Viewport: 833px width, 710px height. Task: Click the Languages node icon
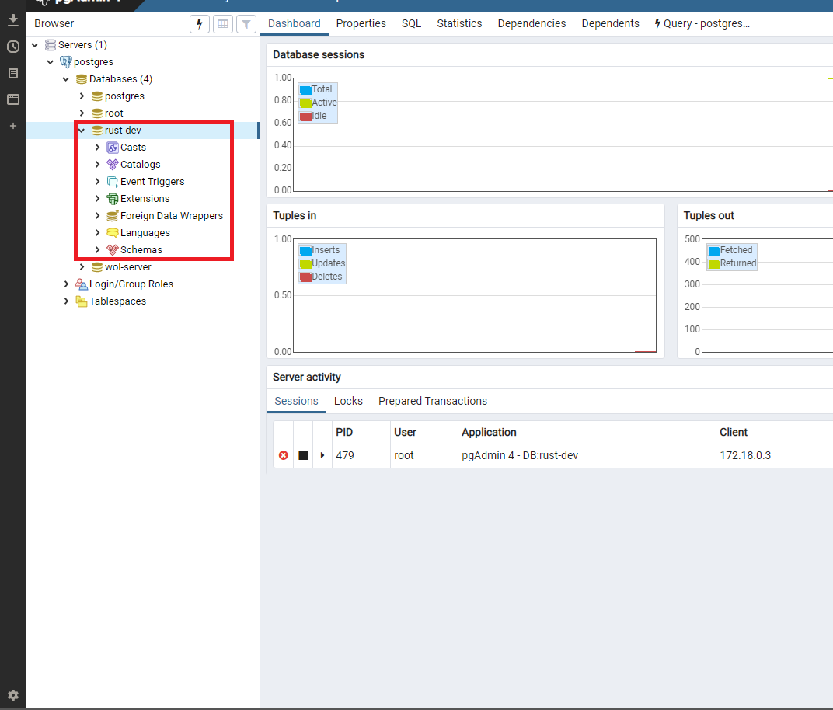point(113,232)
